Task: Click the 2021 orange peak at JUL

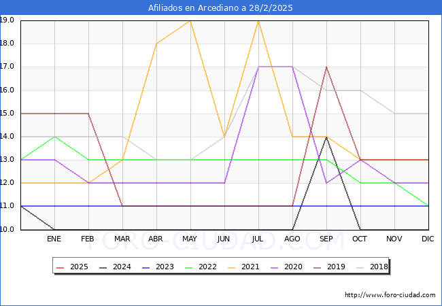Action: pyautogui.click(x=258, y=21)
